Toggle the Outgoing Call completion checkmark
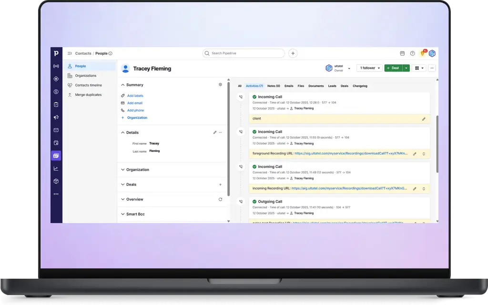The image size is (488, 305). coord(254,202)
